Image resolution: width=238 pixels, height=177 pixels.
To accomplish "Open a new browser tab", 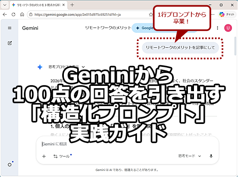I will [x=72, y=5].
